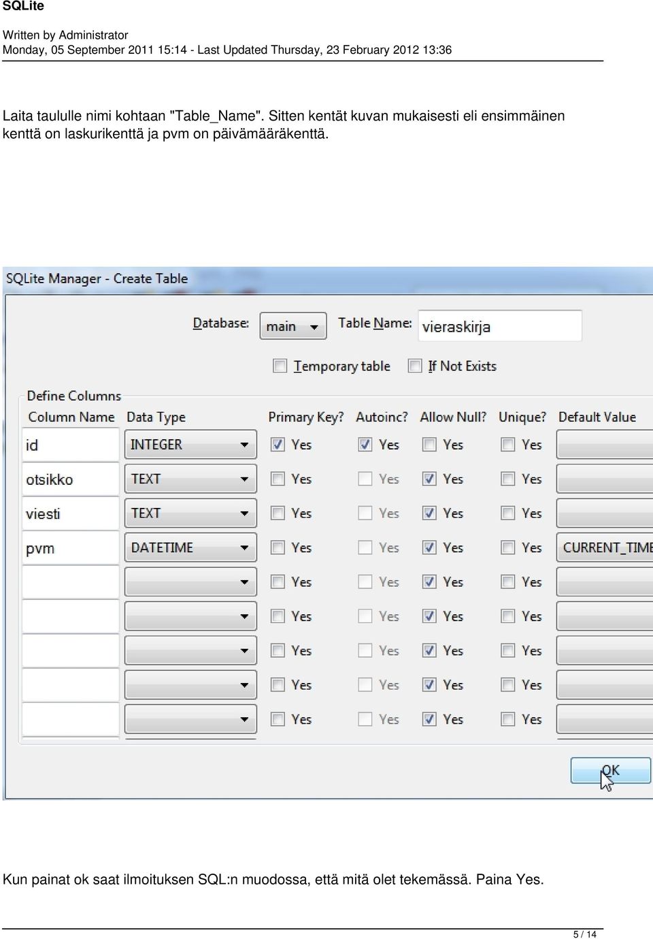This screenshot has height=939, width=653.
Task: Click the 'Written by Administrator' text
Action: pyautogui.click(x=65, y=35)
